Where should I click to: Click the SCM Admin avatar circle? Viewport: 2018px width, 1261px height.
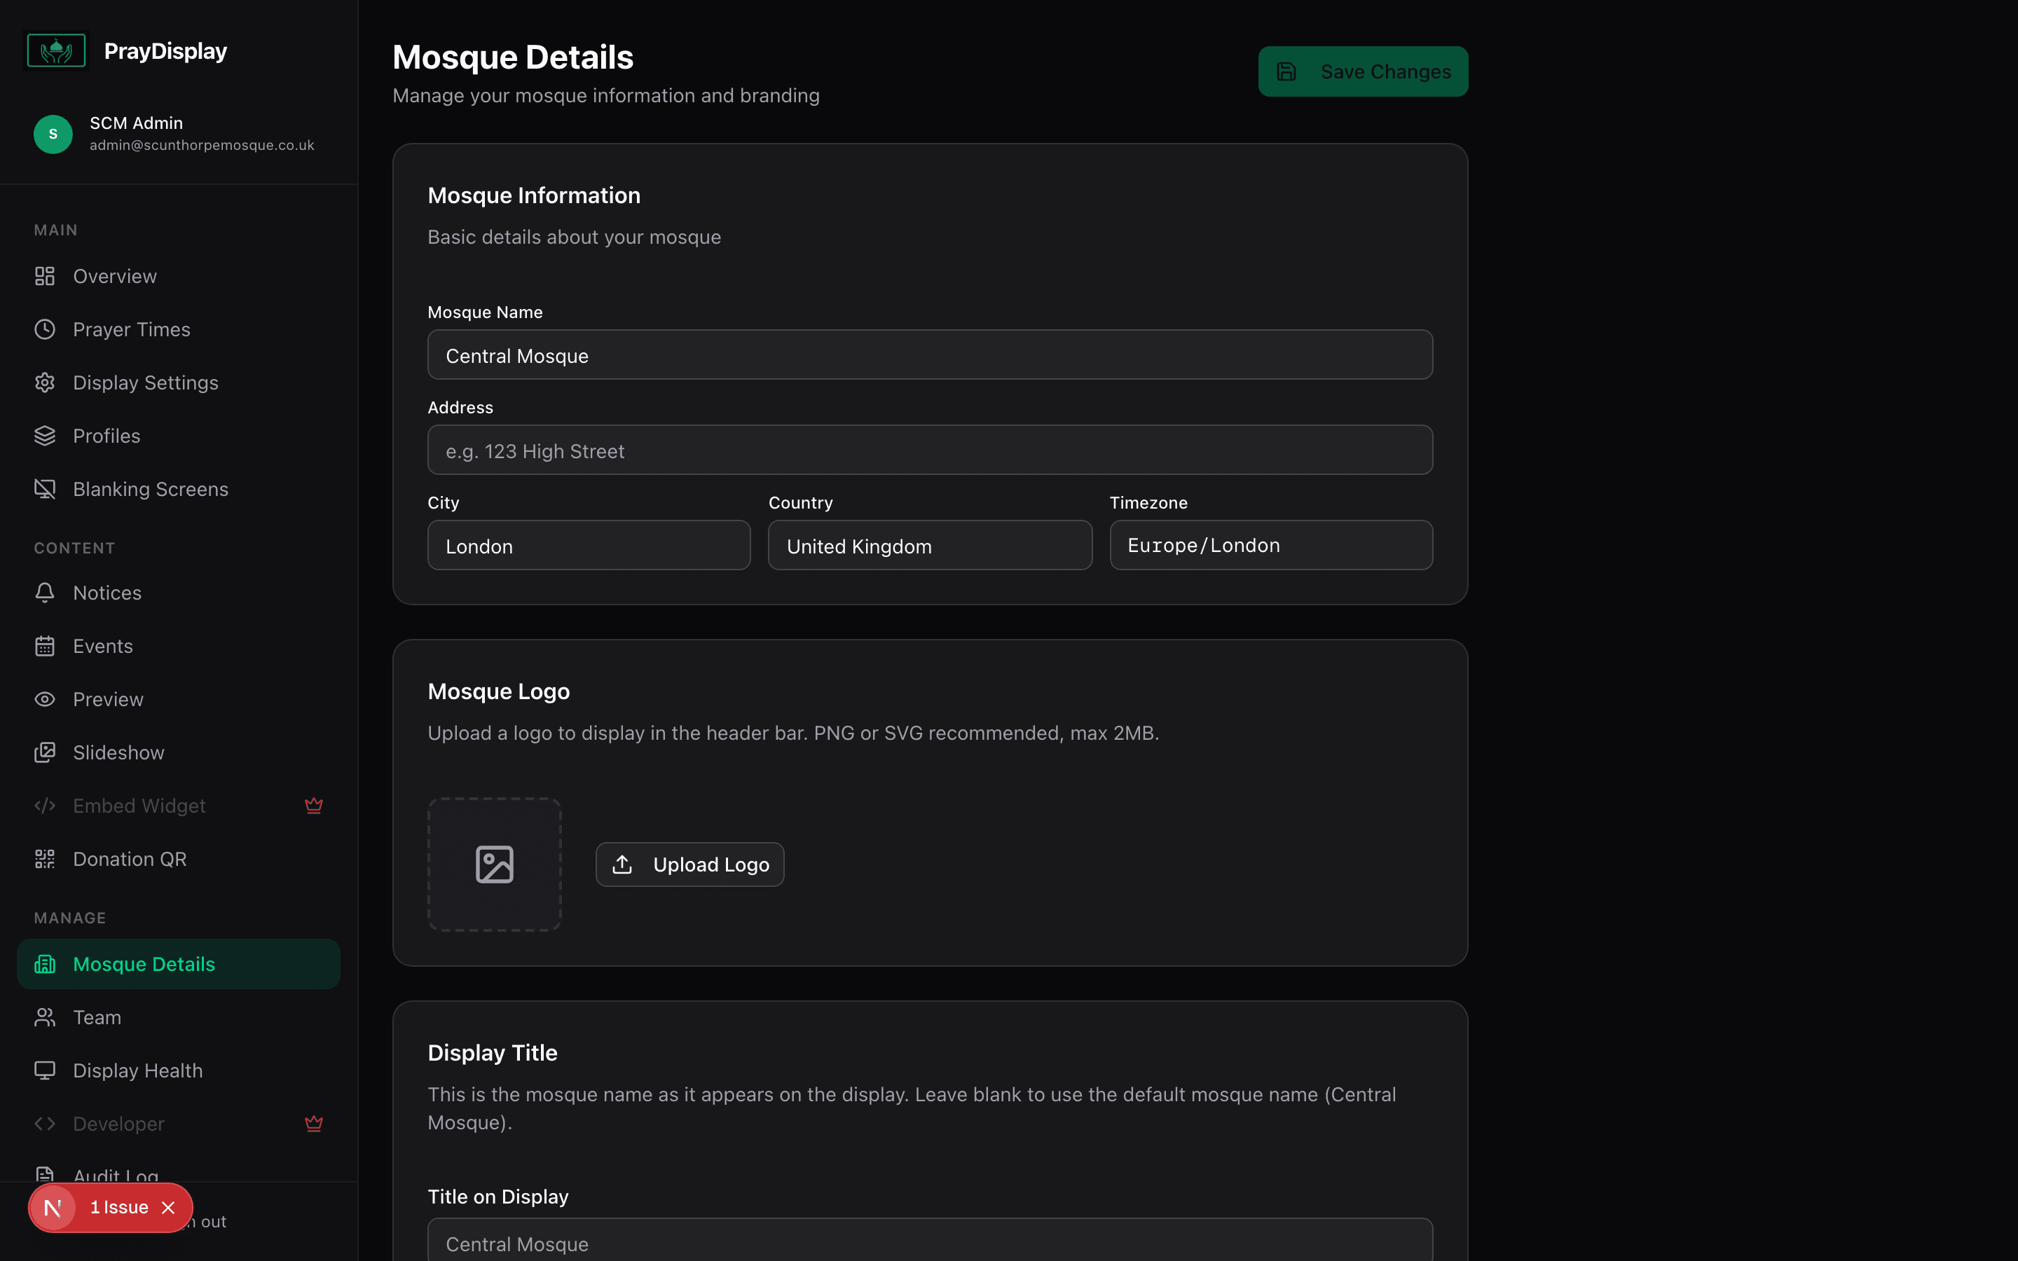click(x=53, y=133)
